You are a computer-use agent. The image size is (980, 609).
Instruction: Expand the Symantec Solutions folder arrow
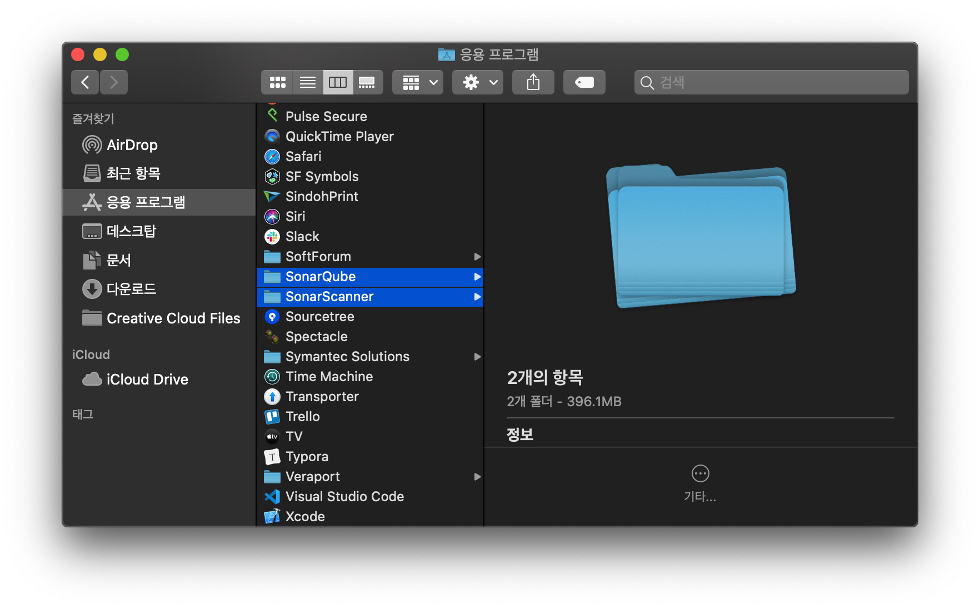click(x=477, y=356)
